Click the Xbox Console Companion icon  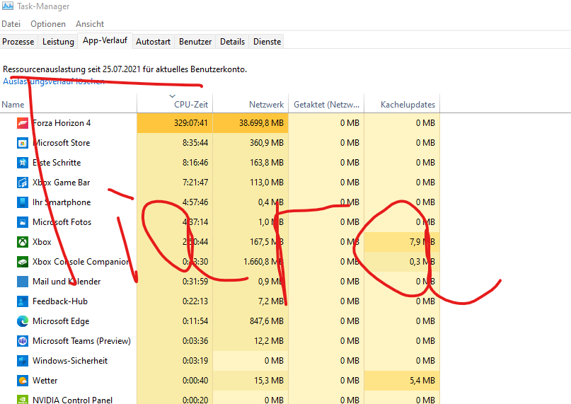coord(23,262)
